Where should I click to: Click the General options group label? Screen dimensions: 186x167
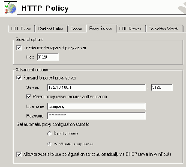click(x=30, y=39)
